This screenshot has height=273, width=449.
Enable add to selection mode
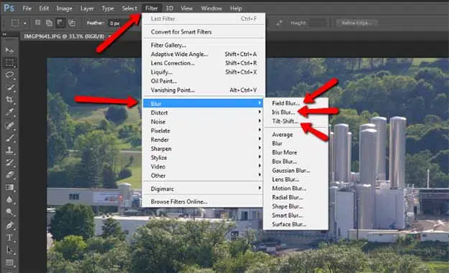coord(49,22)
